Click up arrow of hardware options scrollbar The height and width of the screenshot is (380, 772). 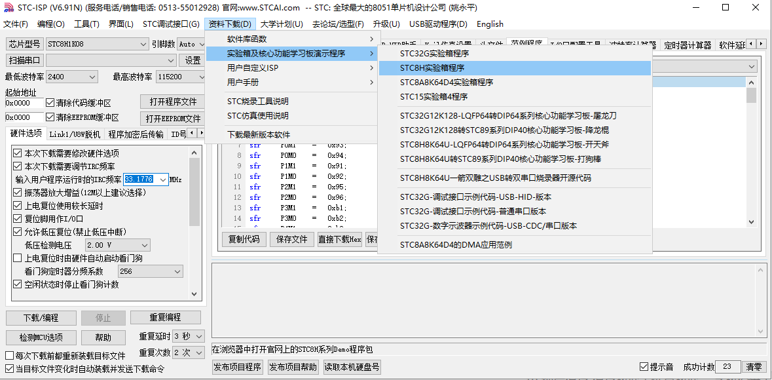194,153
